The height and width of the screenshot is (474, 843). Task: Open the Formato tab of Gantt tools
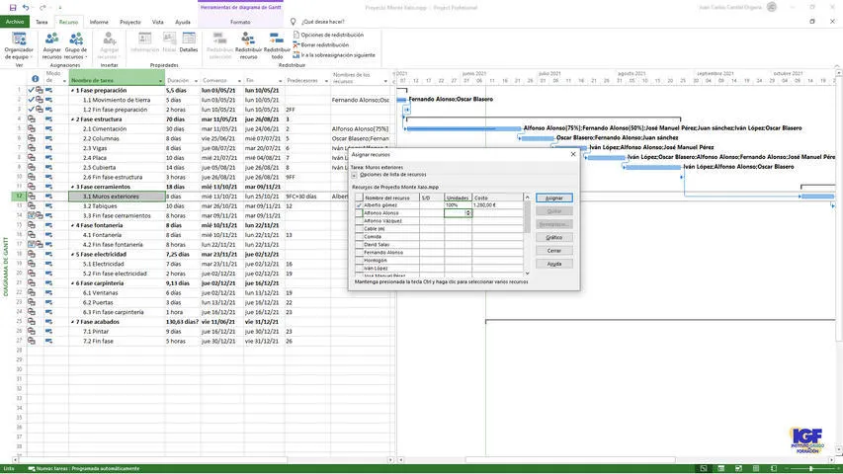pos(240,22)
